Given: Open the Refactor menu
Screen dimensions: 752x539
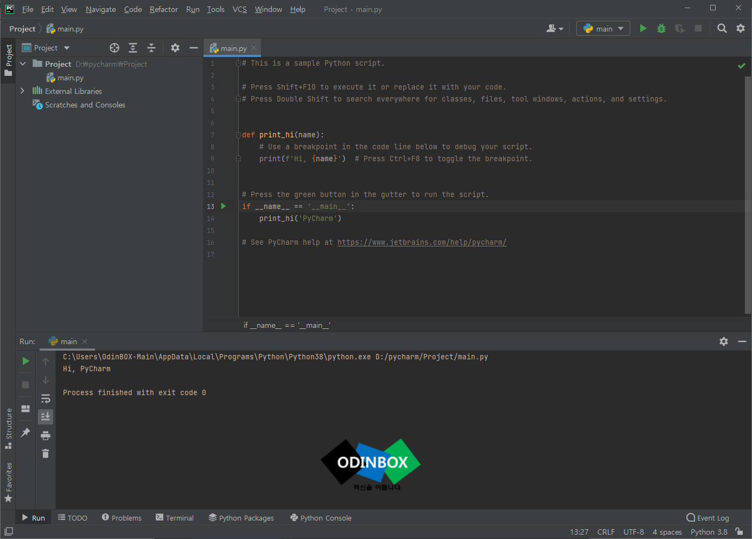Looking at the screenshot, I should [163, 9].
